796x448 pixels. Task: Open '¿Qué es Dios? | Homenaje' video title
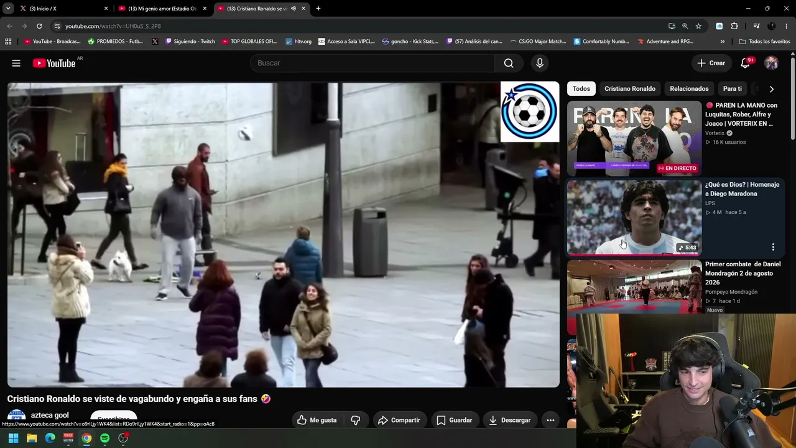pos(742,189)
